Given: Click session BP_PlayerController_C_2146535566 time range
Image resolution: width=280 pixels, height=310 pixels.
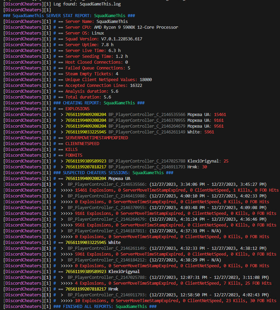Looking at the screenshot, I should pyautogui.click(x=208, y=184).
